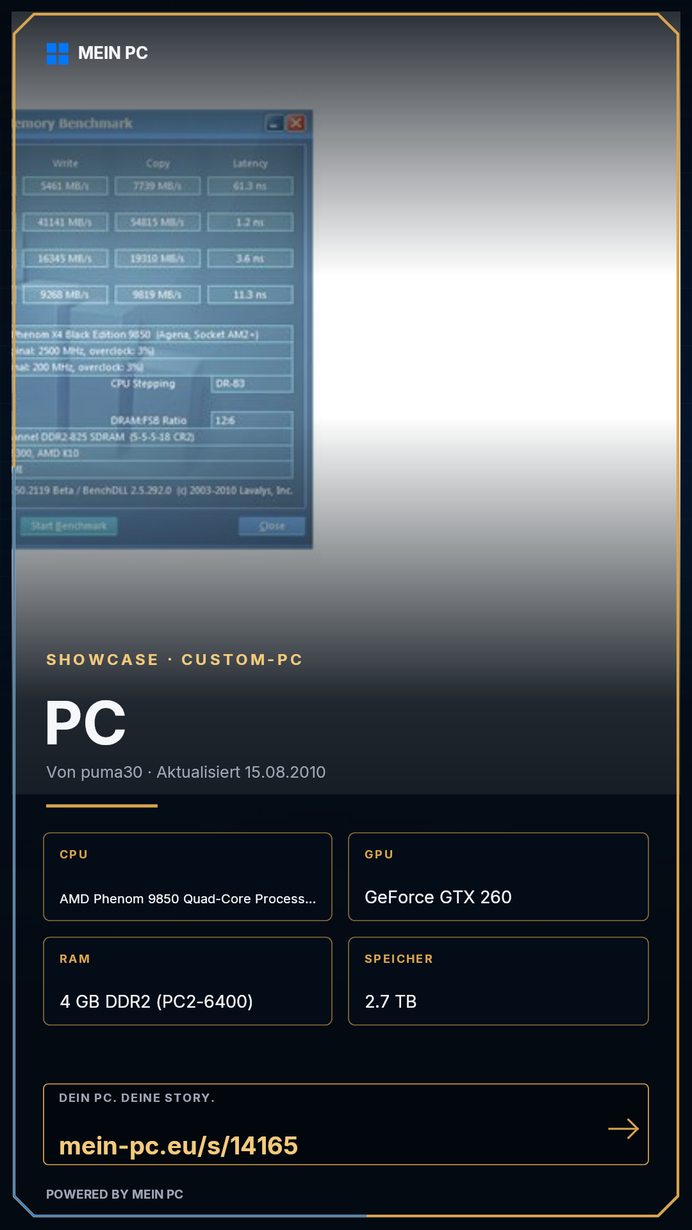Image resolution: width=692 pixels, height=1230 pixels.
Task: Click the DDR2-825 SDRAM memory line
Action: (154, 437)
